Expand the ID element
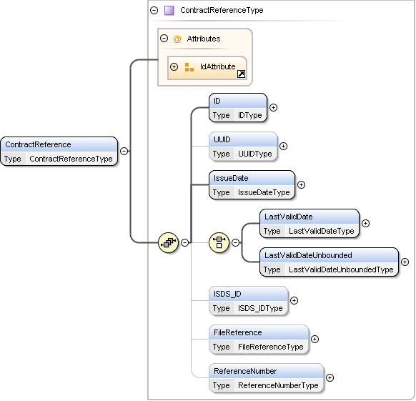 (x=273, y=107)
